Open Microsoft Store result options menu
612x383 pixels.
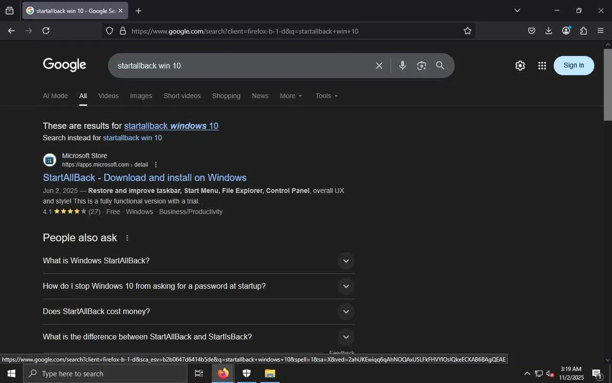pos(156,165)
